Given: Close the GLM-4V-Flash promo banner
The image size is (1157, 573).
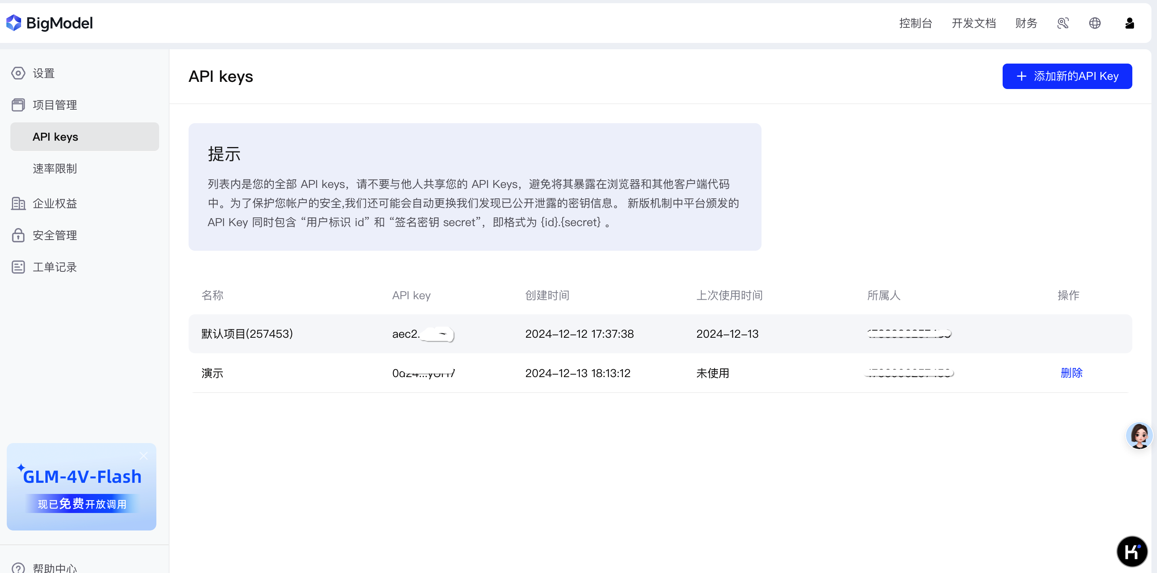Looking at the screenshot, I should click(x=143, y=456).
